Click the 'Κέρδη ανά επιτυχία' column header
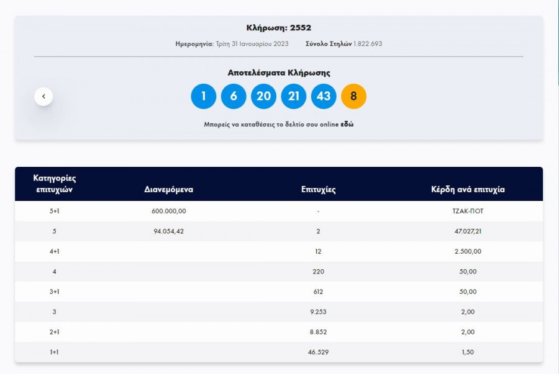This screenshot has width=559, height=374. 468,190
